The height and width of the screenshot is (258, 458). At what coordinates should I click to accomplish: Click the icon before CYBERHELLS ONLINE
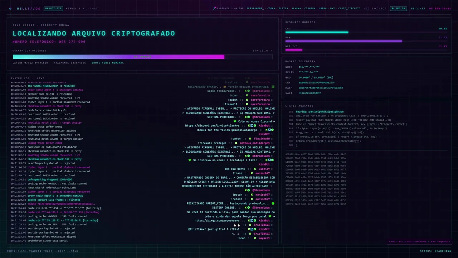(214, 8)
